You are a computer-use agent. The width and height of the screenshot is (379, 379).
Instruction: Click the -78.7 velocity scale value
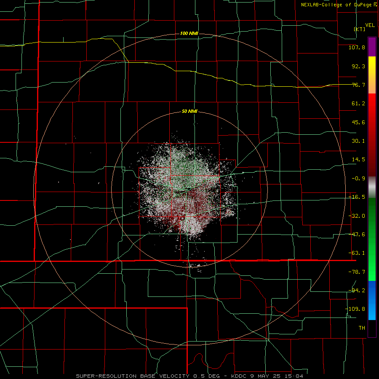(x=357, y=272)
